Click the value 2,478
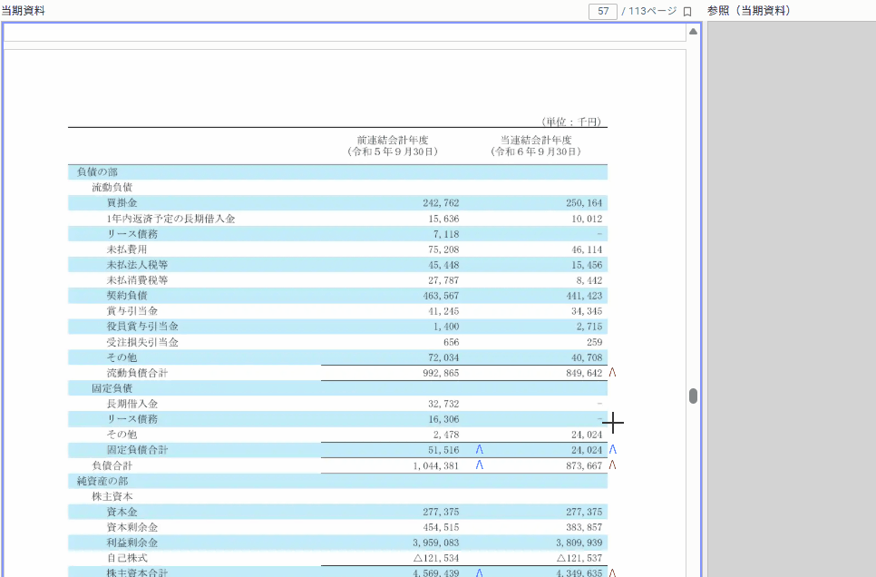This screenshot has width=876, height=577. pyautogui.click(x=446, y=435)
